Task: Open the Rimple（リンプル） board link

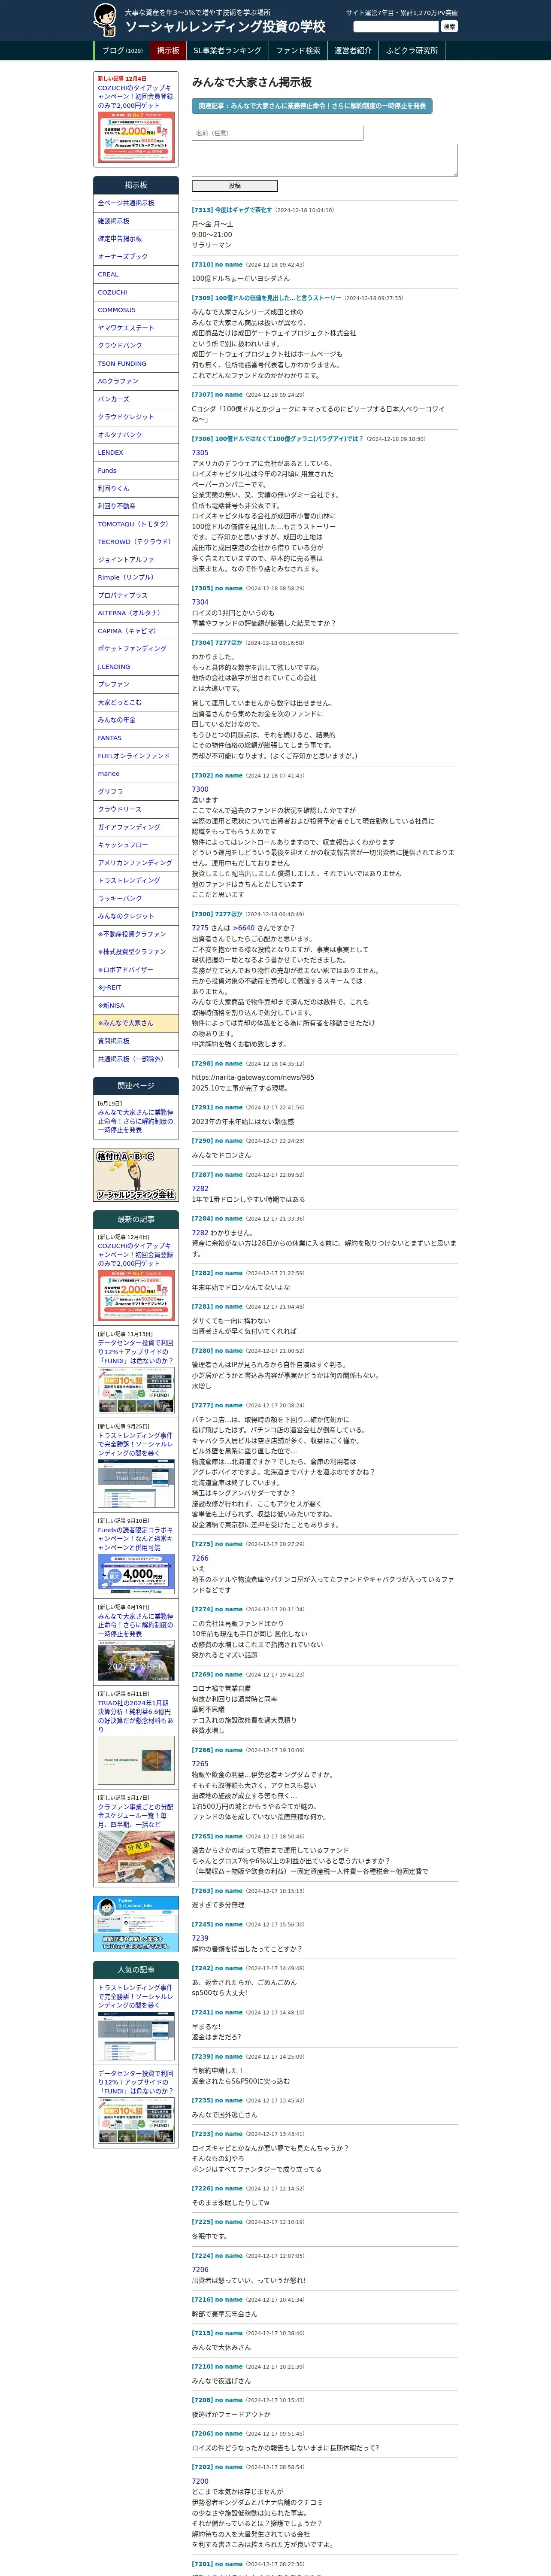Action: pos(136,578)
